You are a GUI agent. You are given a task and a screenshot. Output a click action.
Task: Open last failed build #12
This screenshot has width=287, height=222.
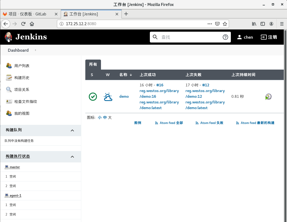206,85
